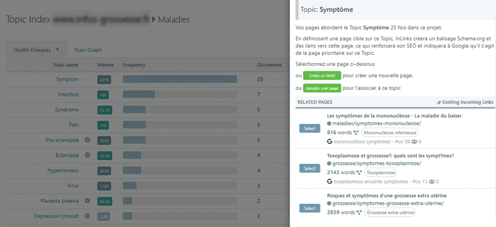
Task: Click the target icon beside Depression (mood)
Action: (87, 216)
